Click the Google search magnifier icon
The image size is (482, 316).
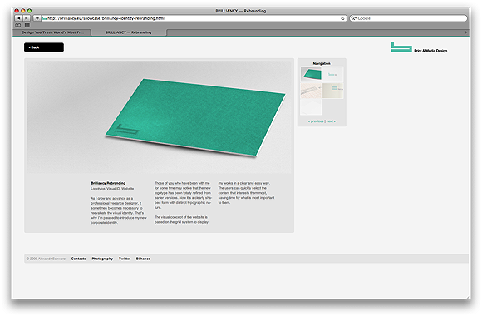click(x=354, y=18)
